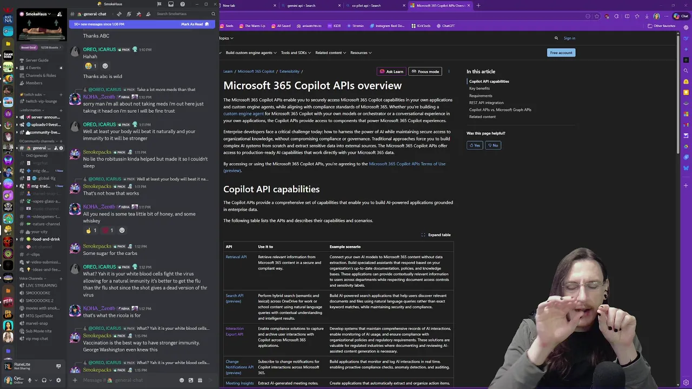Click Mark As Read button
Image resolution: width=692 pixels, height=389 pixels.
pyautogui.click(x=195, y=24)
